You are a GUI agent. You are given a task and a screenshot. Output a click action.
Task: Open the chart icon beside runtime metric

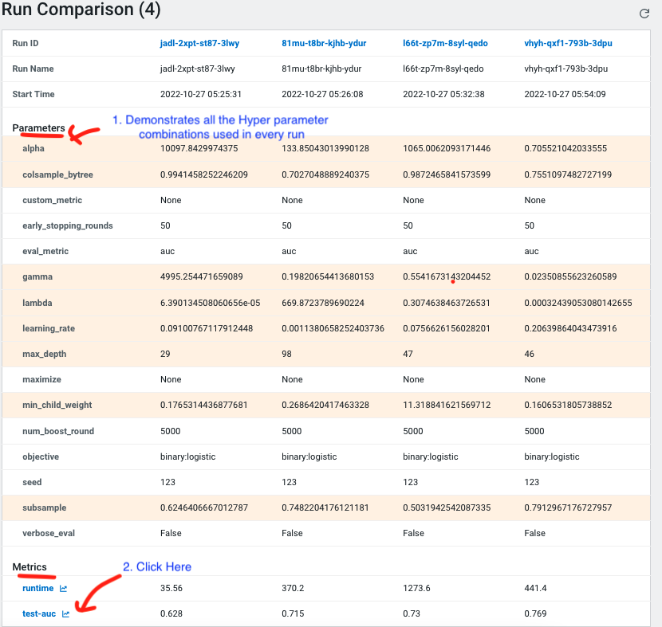click(x=64, y=588)
